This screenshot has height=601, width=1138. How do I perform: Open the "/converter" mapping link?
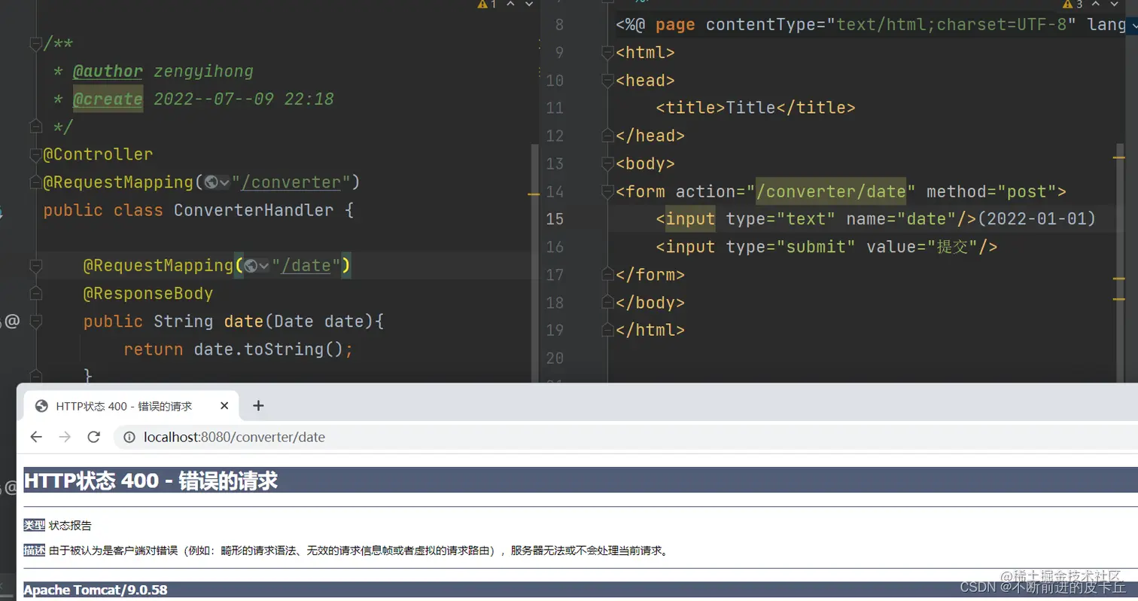(x=292, y=182)
